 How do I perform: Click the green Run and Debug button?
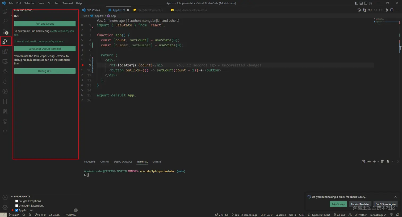tap(45, 24)
